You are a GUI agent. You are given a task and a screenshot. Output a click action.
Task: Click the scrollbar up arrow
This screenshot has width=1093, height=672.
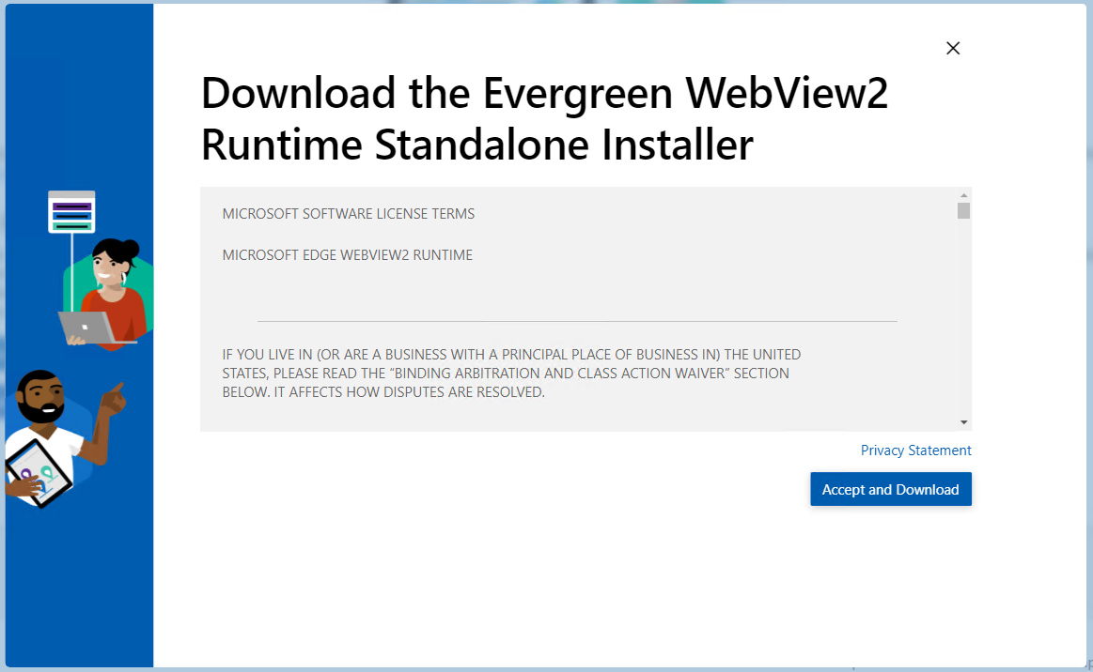(962, 195)
